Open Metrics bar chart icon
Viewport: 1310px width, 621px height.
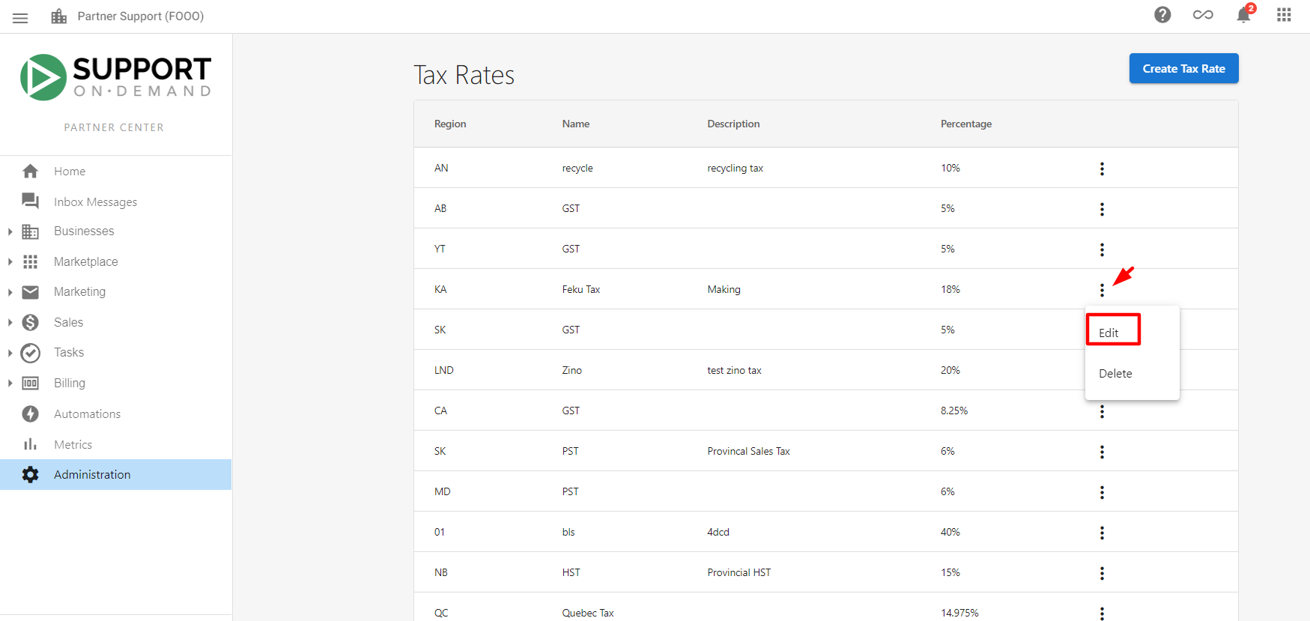coord(31,444)
